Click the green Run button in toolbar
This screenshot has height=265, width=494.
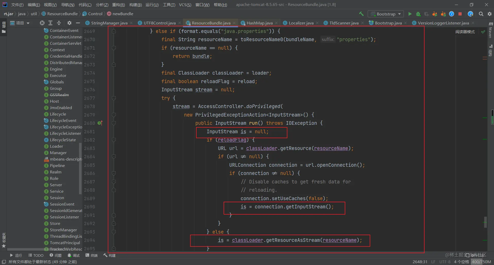point(410,14)
